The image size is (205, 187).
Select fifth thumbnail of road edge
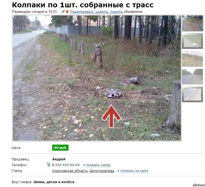tap(192, 94)
